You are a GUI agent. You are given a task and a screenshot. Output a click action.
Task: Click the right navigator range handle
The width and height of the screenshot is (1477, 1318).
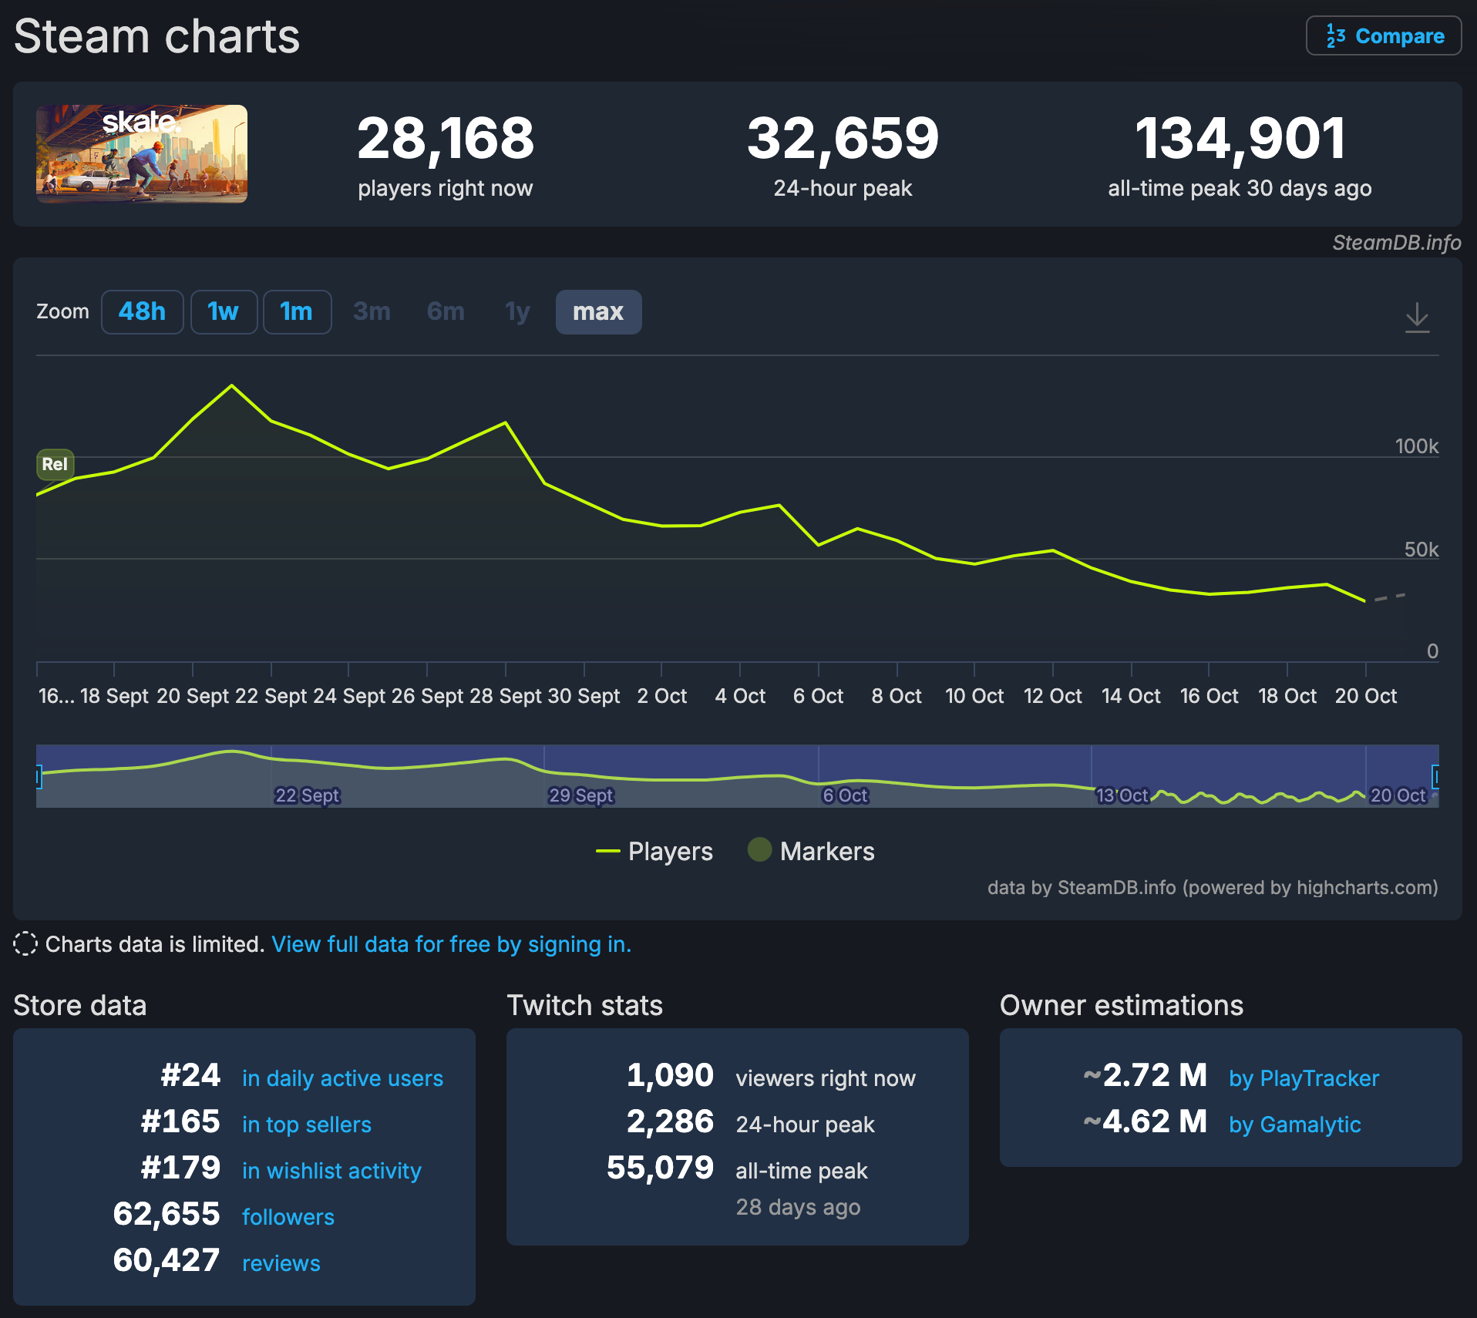point(1435,776)
